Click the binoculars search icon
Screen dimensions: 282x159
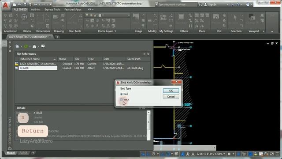[x=200, y=5]
